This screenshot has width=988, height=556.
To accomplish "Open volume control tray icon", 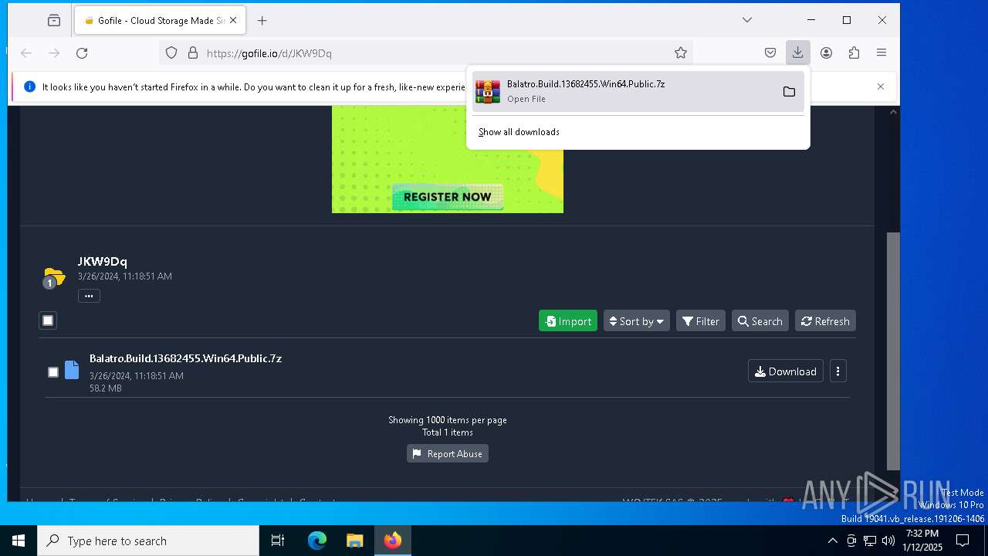I will (x=888, y=541).
